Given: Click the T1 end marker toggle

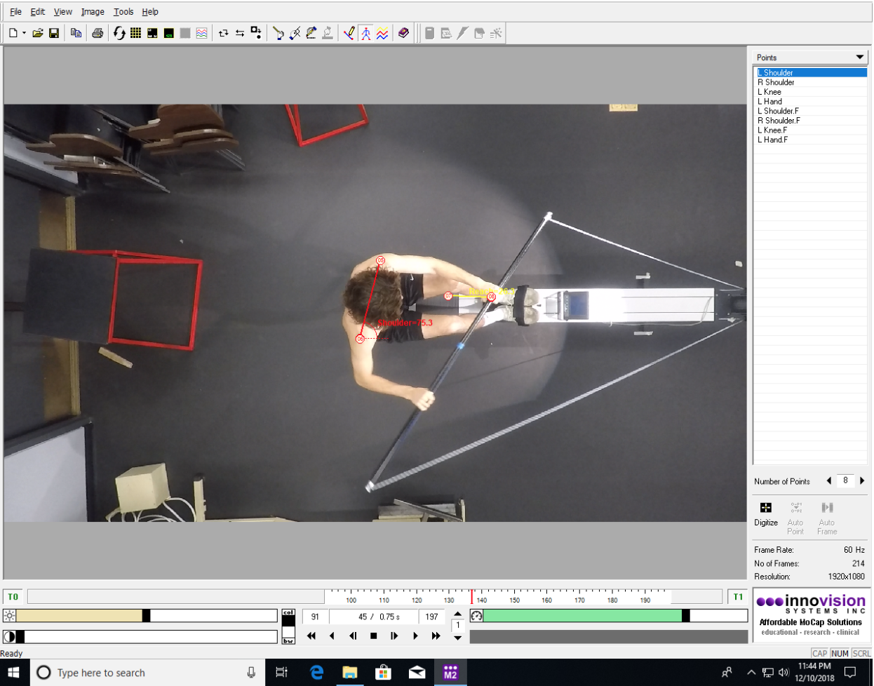Looking at the screenshot, I should [737, 597].
